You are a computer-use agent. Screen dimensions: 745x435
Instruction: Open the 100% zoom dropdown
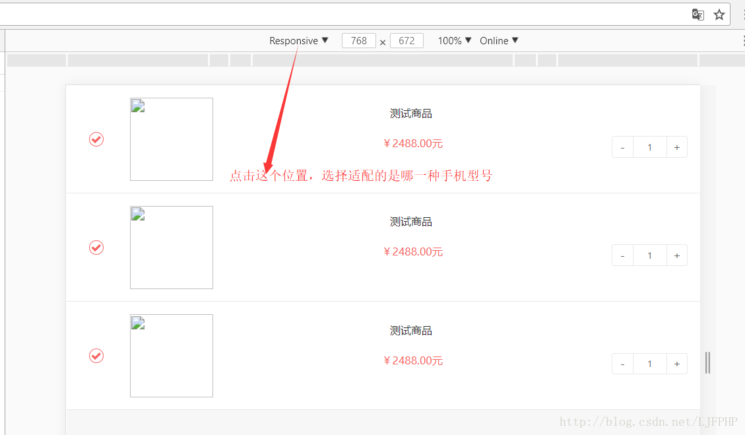coord(454,41)
